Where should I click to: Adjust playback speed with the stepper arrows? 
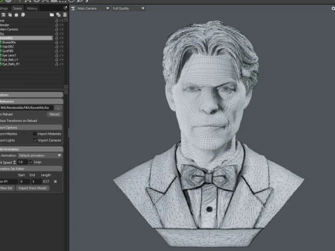tap(15, 162)
